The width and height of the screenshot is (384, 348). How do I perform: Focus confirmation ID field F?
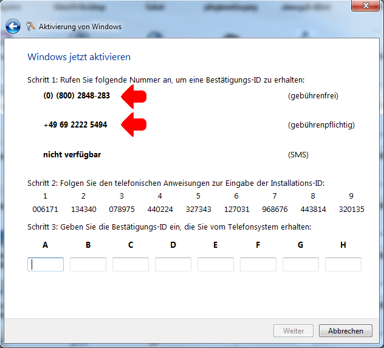(258, 264)
